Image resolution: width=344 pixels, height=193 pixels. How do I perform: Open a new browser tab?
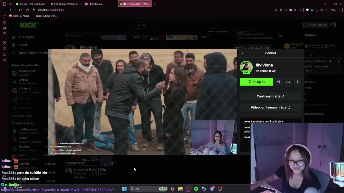point(154,4)
